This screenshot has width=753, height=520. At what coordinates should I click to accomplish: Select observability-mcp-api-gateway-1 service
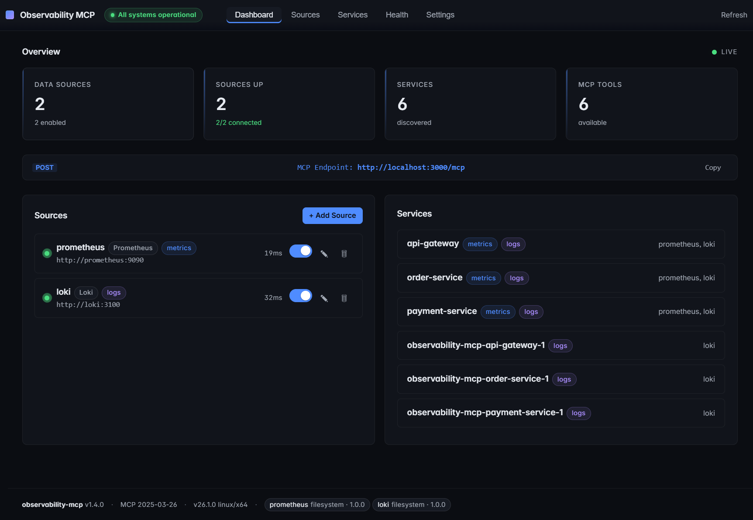(x=561, y=345)
